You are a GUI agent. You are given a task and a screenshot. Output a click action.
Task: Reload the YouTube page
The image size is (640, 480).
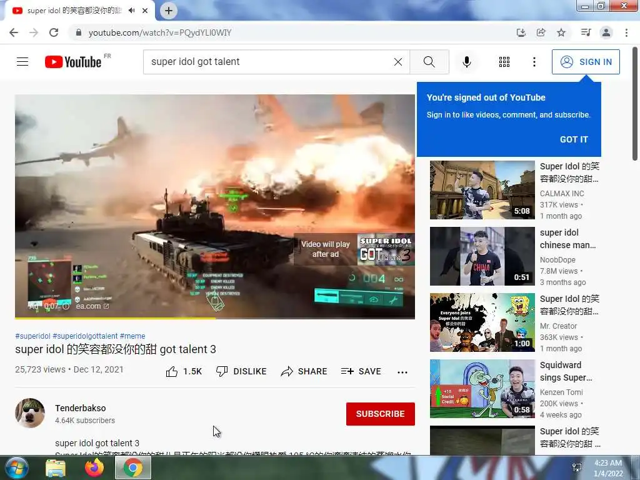pos(54,32)
